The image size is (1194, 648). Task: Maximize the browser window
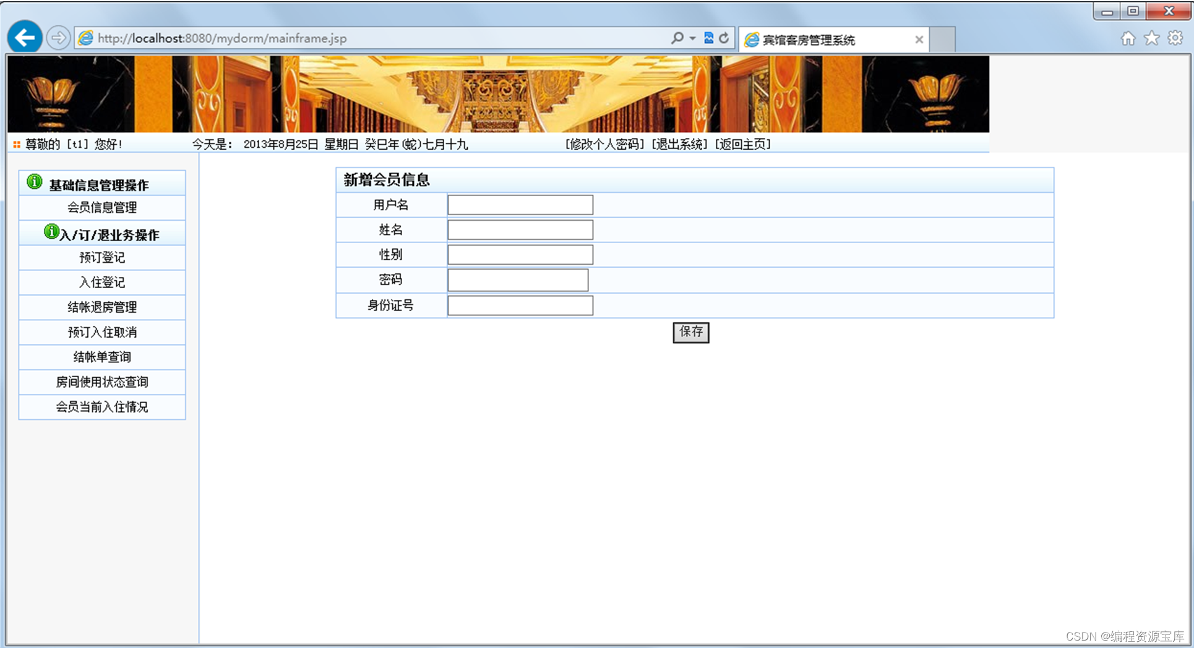coord(1133,11)
